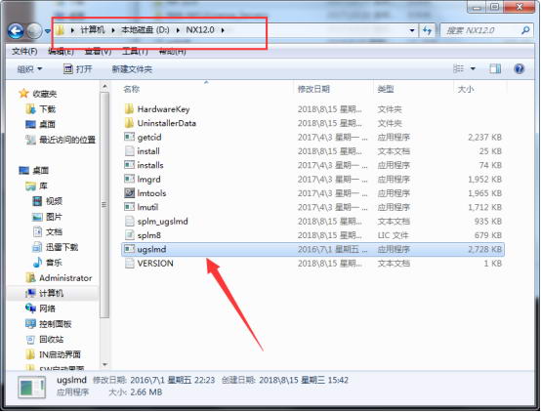Select the lmgrd application icon
Image resolution: width=541 pixels, height=412 pixels.
pyautogui.click(x=129, y=179)
